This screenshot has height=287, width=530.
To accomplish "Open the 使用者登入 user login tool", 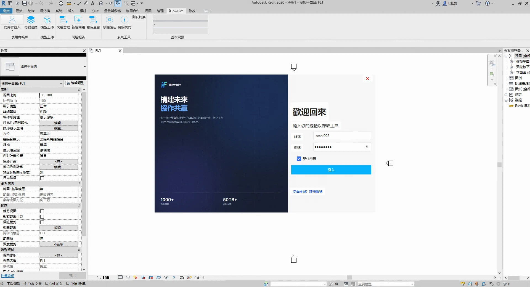I will click(12, 22).
